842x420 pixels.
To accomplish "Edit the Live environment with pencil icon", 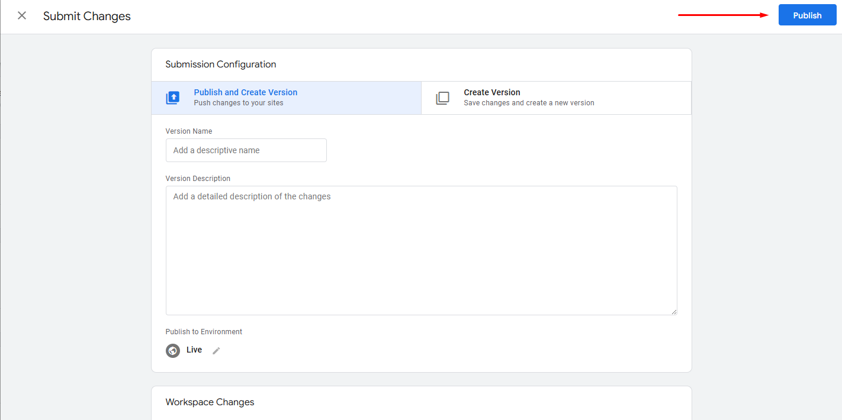I will pyautogui.click(x=216, y=351).
